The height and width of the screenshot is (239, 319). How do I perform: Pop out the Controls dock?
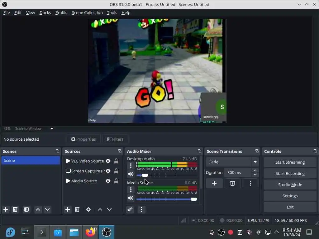click(x=315, y=151)
